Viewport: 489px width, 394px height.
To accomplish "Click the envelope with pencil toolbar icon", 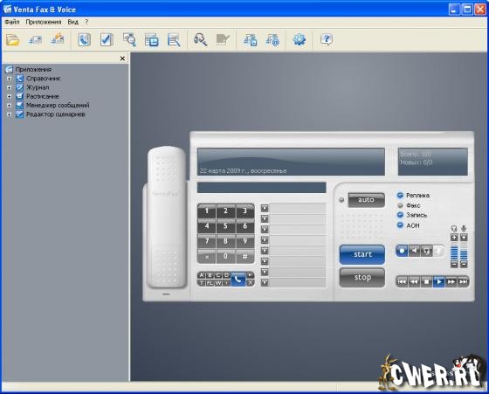I will [x=58, y=39].
